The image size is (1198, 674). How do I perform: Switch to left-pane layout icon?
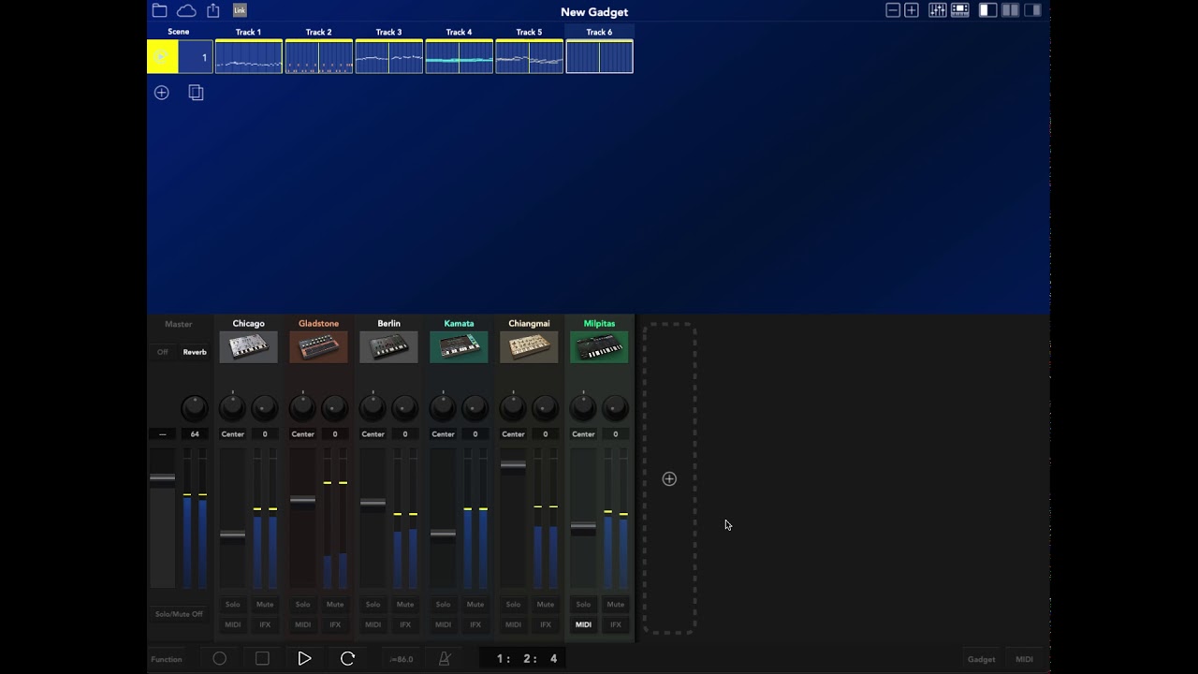987,10
